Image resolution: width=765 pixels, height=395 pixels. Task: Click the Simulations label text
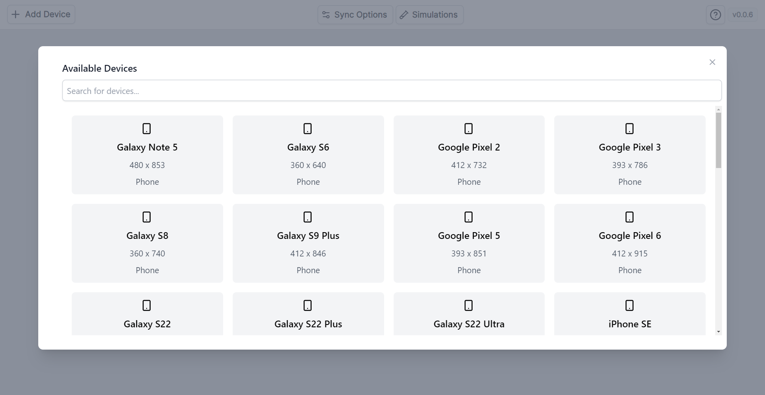435,15
